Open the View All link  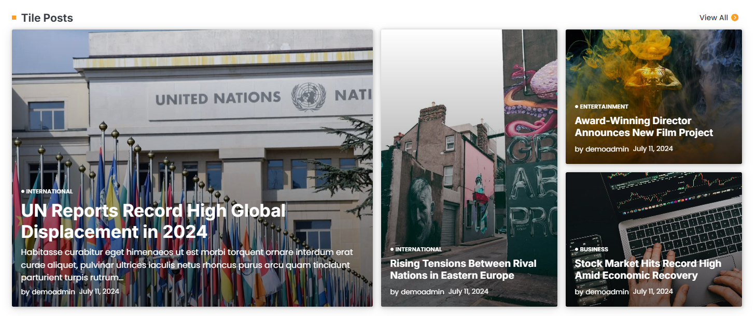[x=719, y=18]
